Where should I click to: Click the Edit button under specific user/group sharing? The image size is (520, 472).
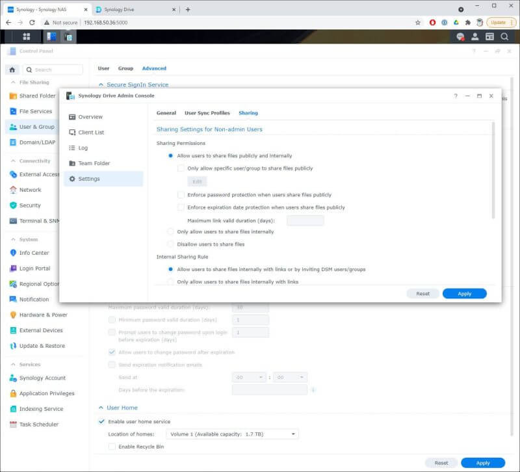point(196,181)
